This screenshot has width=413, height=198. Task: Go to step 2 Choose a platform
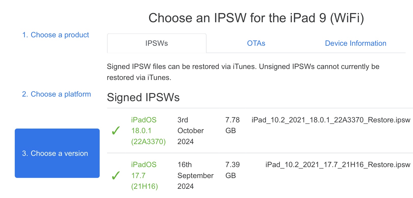[56, 94]
